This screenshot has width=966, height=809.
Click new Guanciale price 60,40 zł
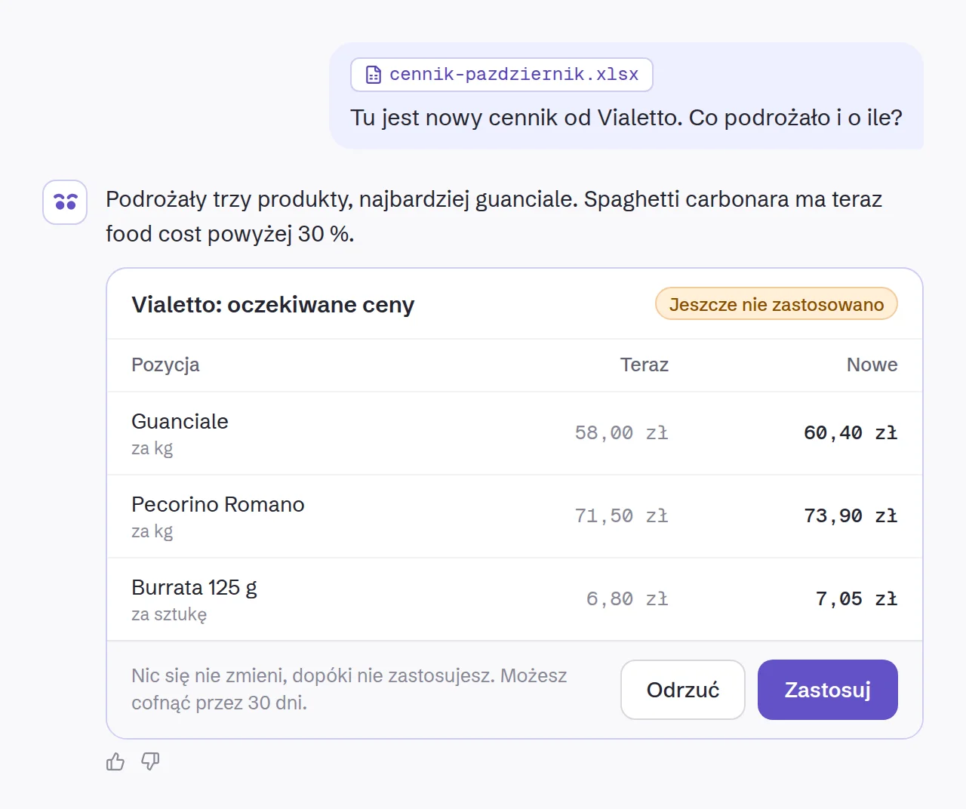pos(851,433)
